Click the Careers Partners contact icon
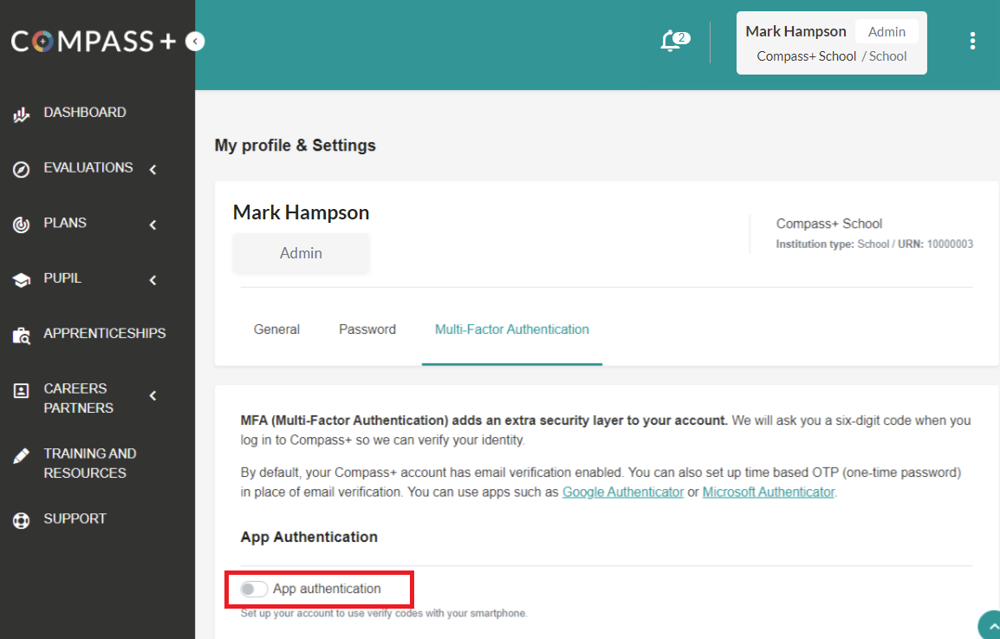The width and height of the screenshot is (1000, 639). click(21, 391)
